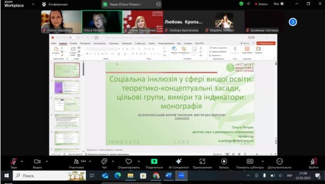The width and height of the screenshot is (325, 184).
Task: Expand the audio options arrow beside Звук
Action: click(x=22, y=161)
